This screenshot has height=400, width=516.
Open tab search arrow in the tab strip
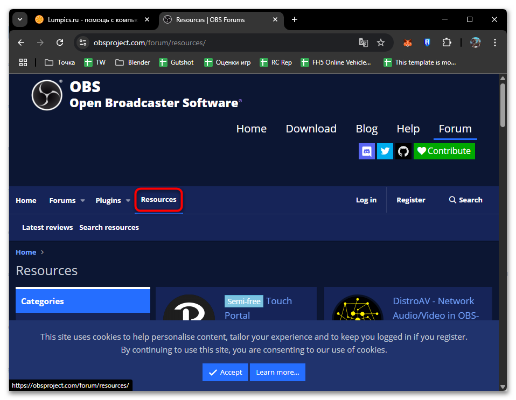tap(19, 19)
